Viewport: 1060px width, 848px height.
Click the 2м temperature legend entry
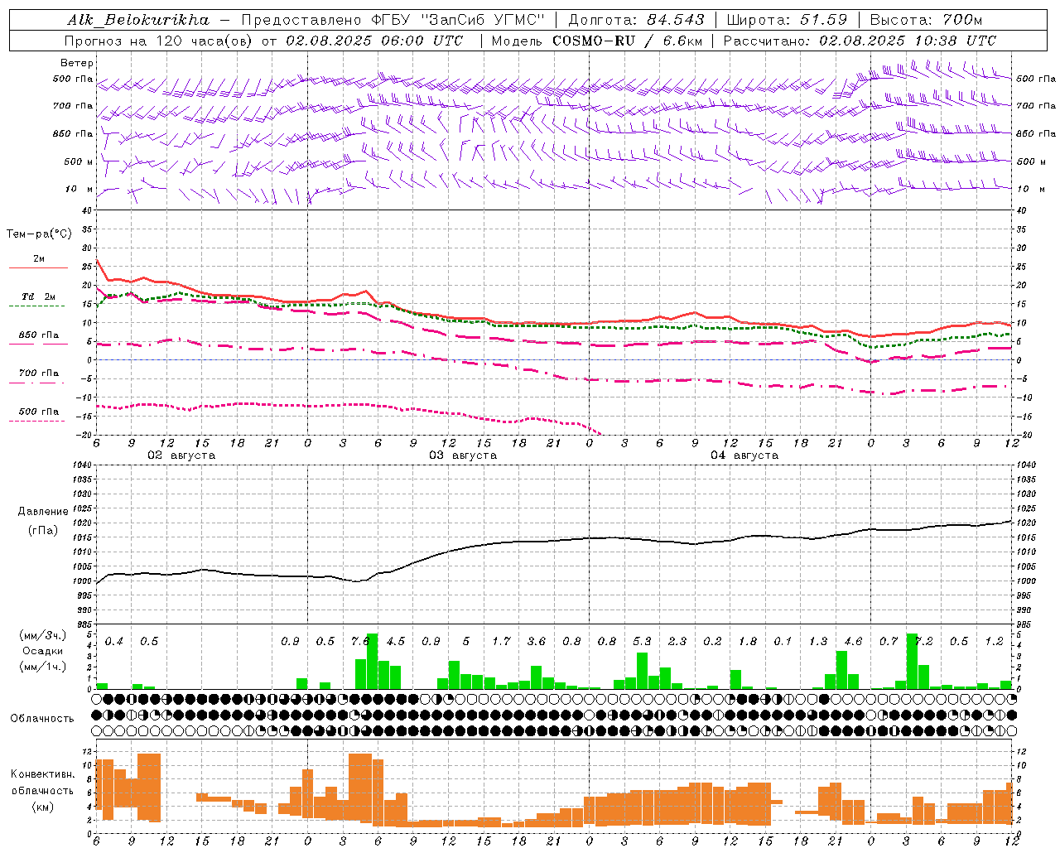point(39,259)
